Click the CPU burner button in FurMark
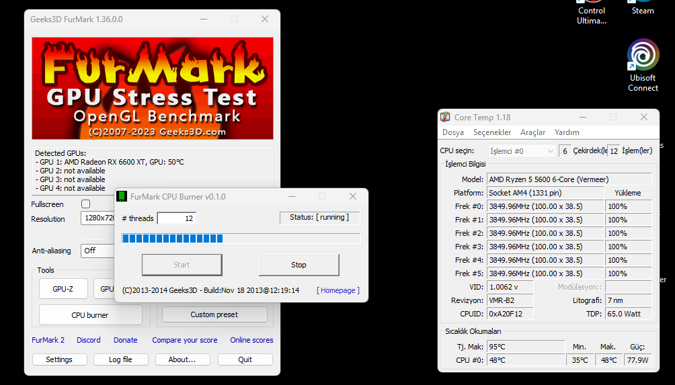Image resolution: width=675 pixels, height=385 pixels. pyautogui.click(x=90, y=315)
